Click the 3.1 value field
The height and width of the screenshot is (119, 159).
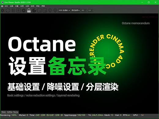pyautogui.click(x=90, y=10)
